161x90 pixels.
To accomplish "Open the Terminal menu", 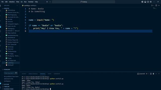I will (x=31, y=2).
